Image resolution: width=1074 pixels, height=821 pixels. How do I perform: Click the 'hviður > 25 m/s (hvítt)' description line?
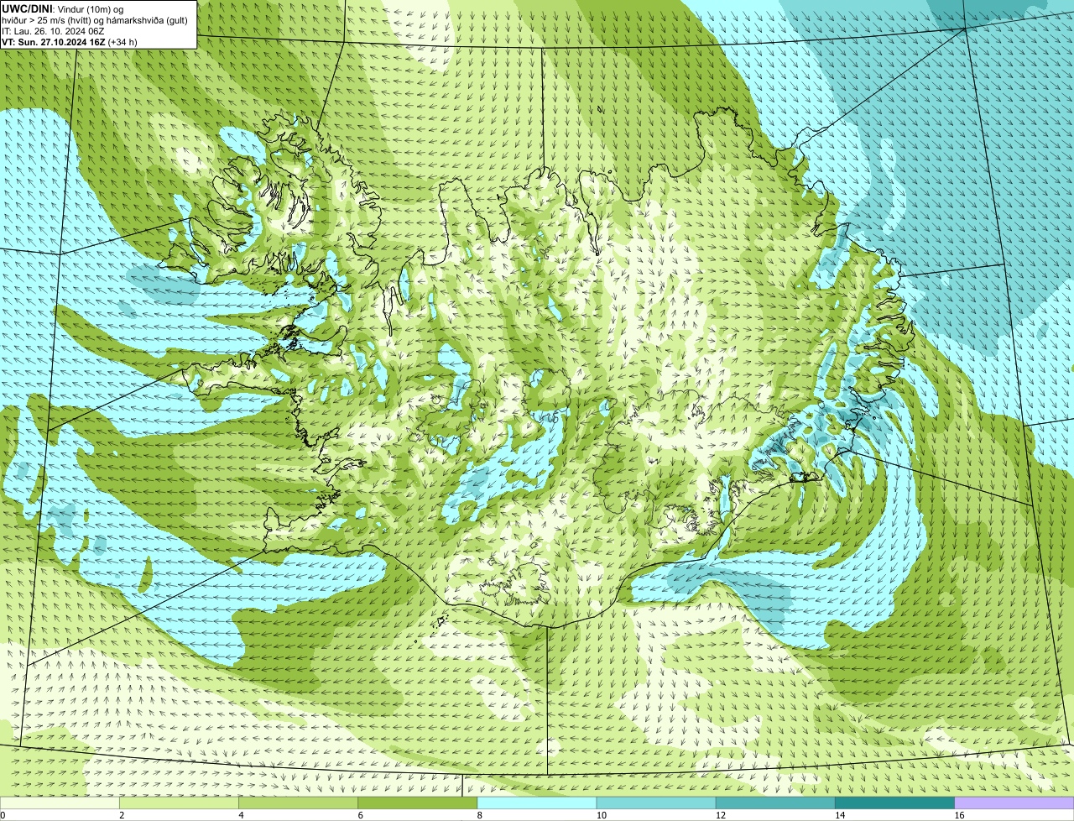95,19
